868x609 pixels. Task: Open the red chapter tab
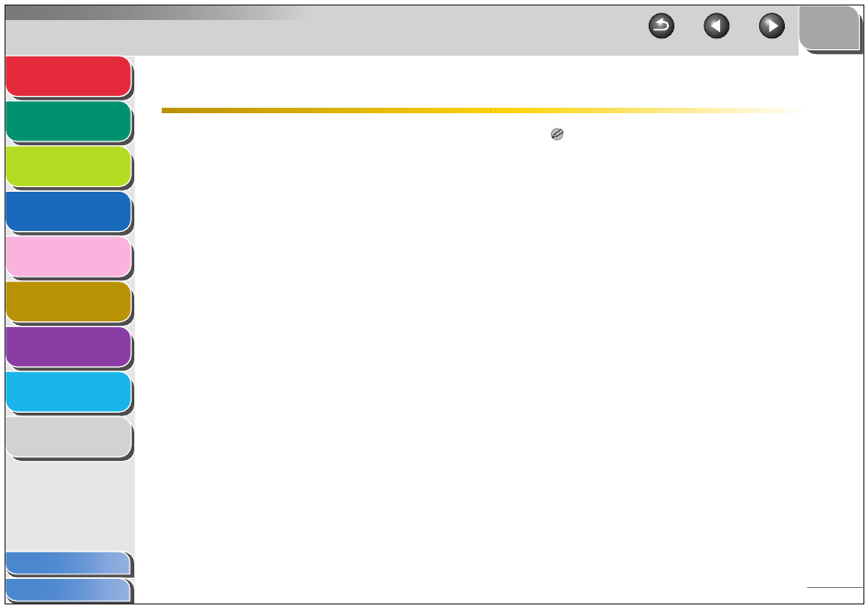(x=69, y=77)
